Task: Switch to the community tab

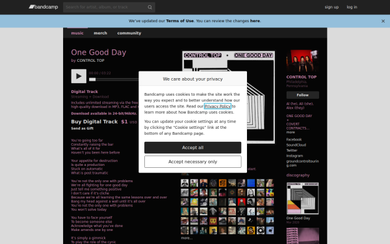Action: coord(129,33)
